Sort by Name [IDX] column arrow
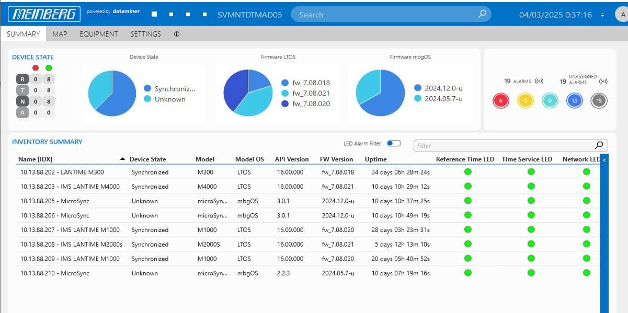This screenshot has height=313, width=628. click(x=122, y=159)
